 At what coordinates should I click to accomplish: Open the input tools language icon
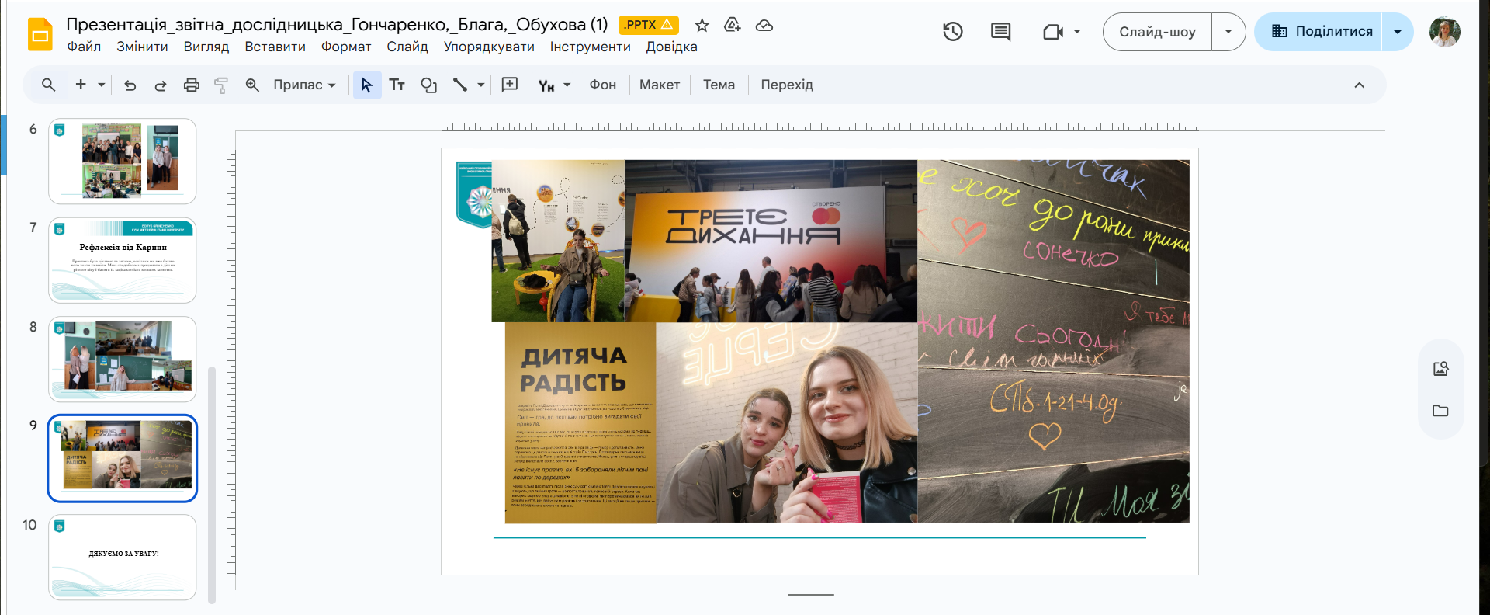point(546,85)
